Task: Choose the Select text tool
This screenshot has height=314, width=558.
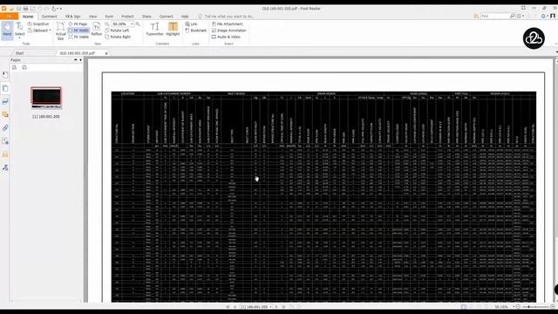Action: coord(19,30)
